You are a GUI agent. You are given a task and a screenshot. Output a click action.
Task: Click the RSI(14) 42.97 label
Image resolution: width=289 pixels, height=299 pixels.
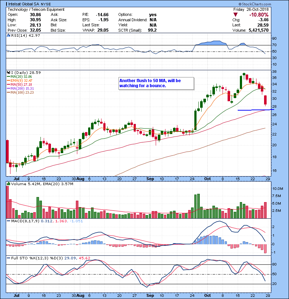click(26, 35)
